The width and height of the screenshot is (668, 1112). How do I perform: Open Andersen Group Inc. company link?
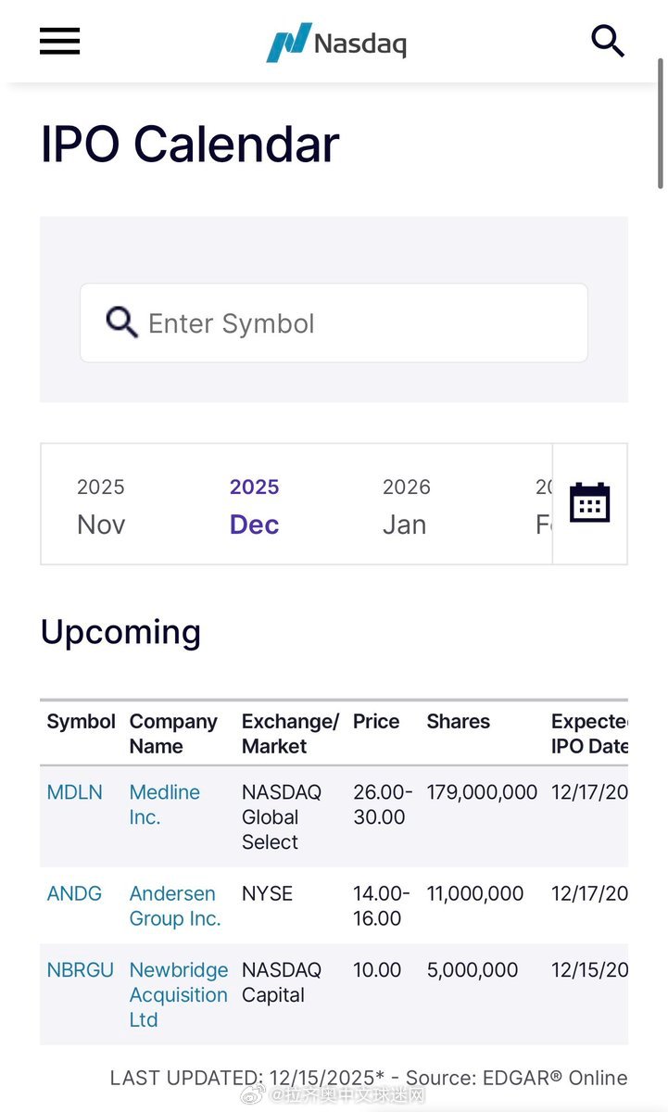click(x=175, y=906)
